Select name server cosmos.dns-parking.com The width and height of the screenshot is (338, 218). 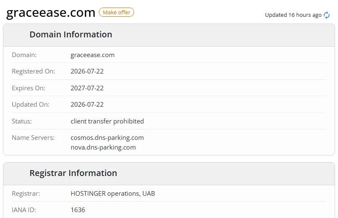click(x=107, y=138)
